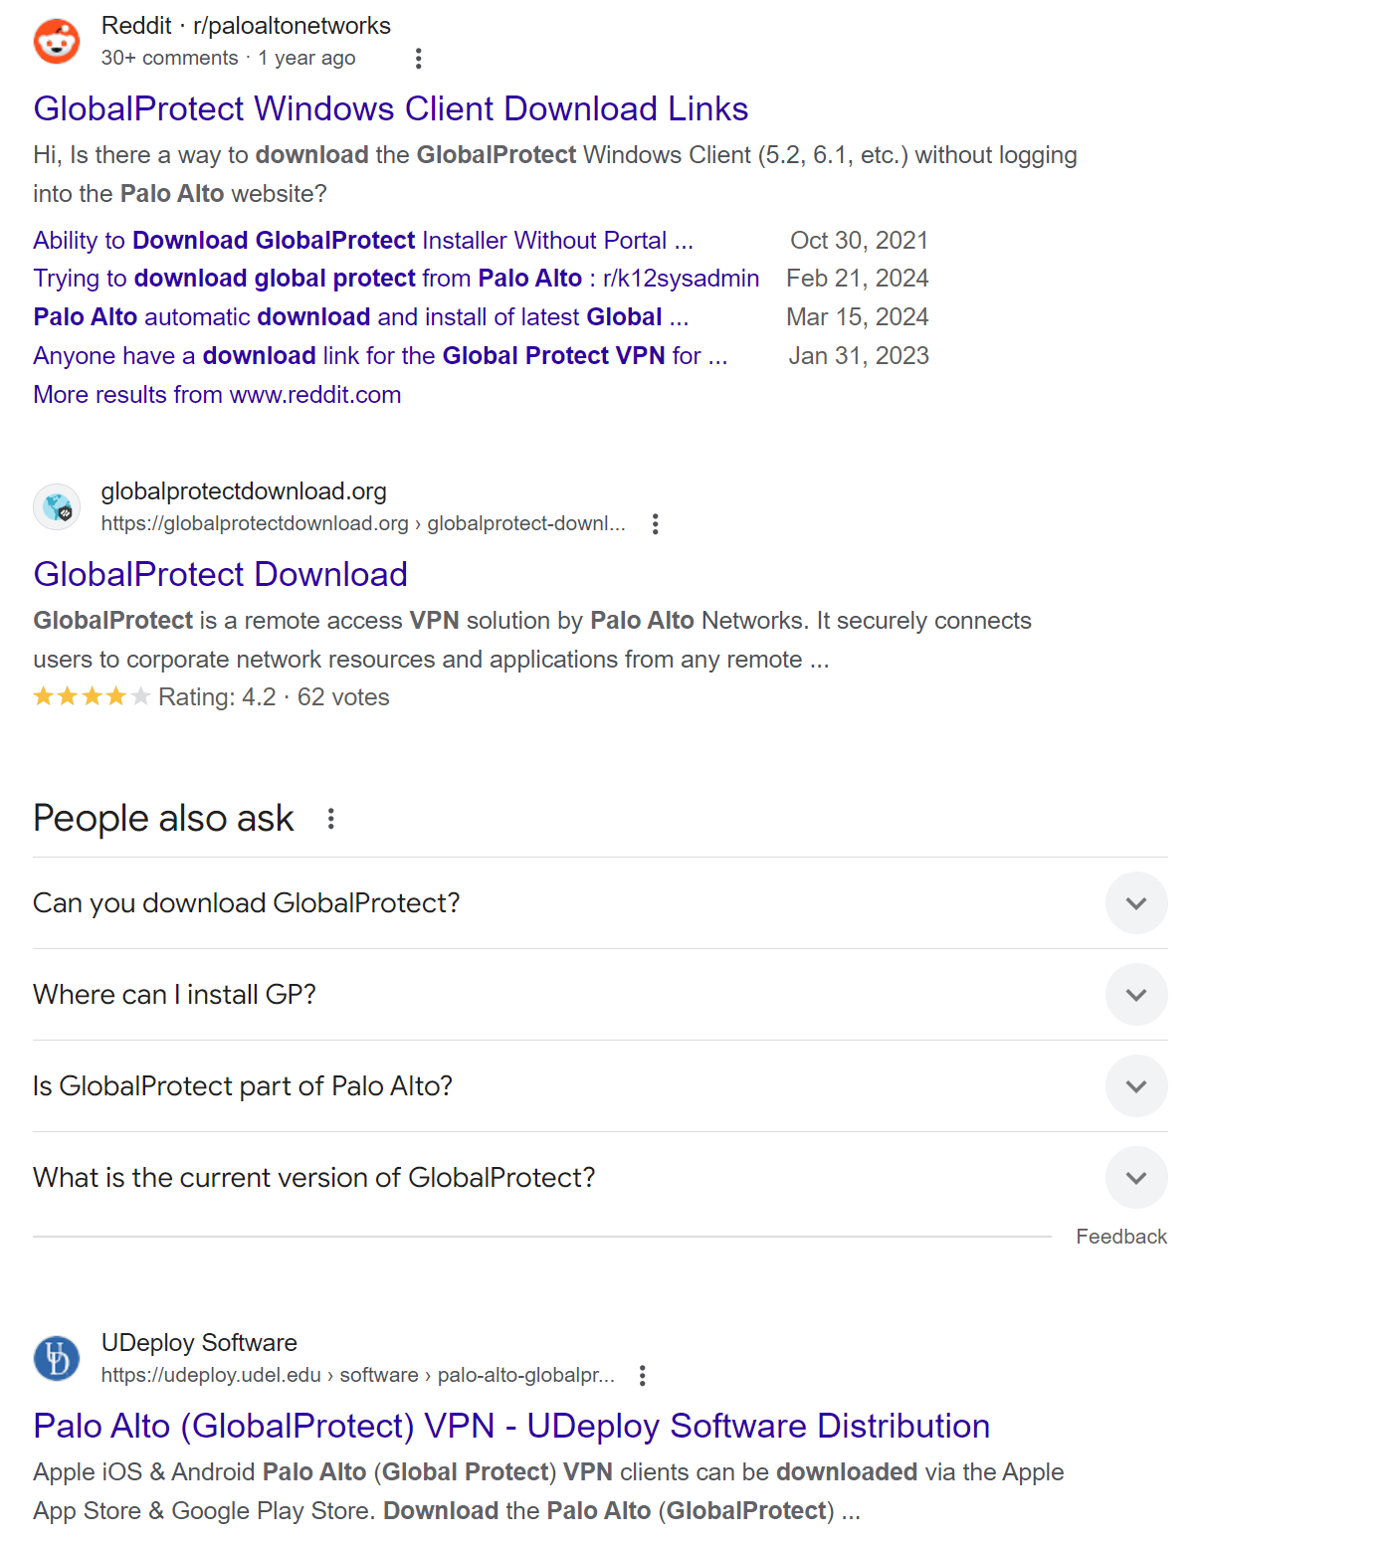Click the UDeploy Software favicon
Image resolution: width=1400 pixels, height=1547 pixels.
(x=57, y=1359)
